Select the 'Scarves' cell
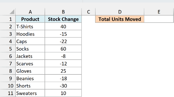The width and height of the screenshot is (174, 97). tap(30, 64)
